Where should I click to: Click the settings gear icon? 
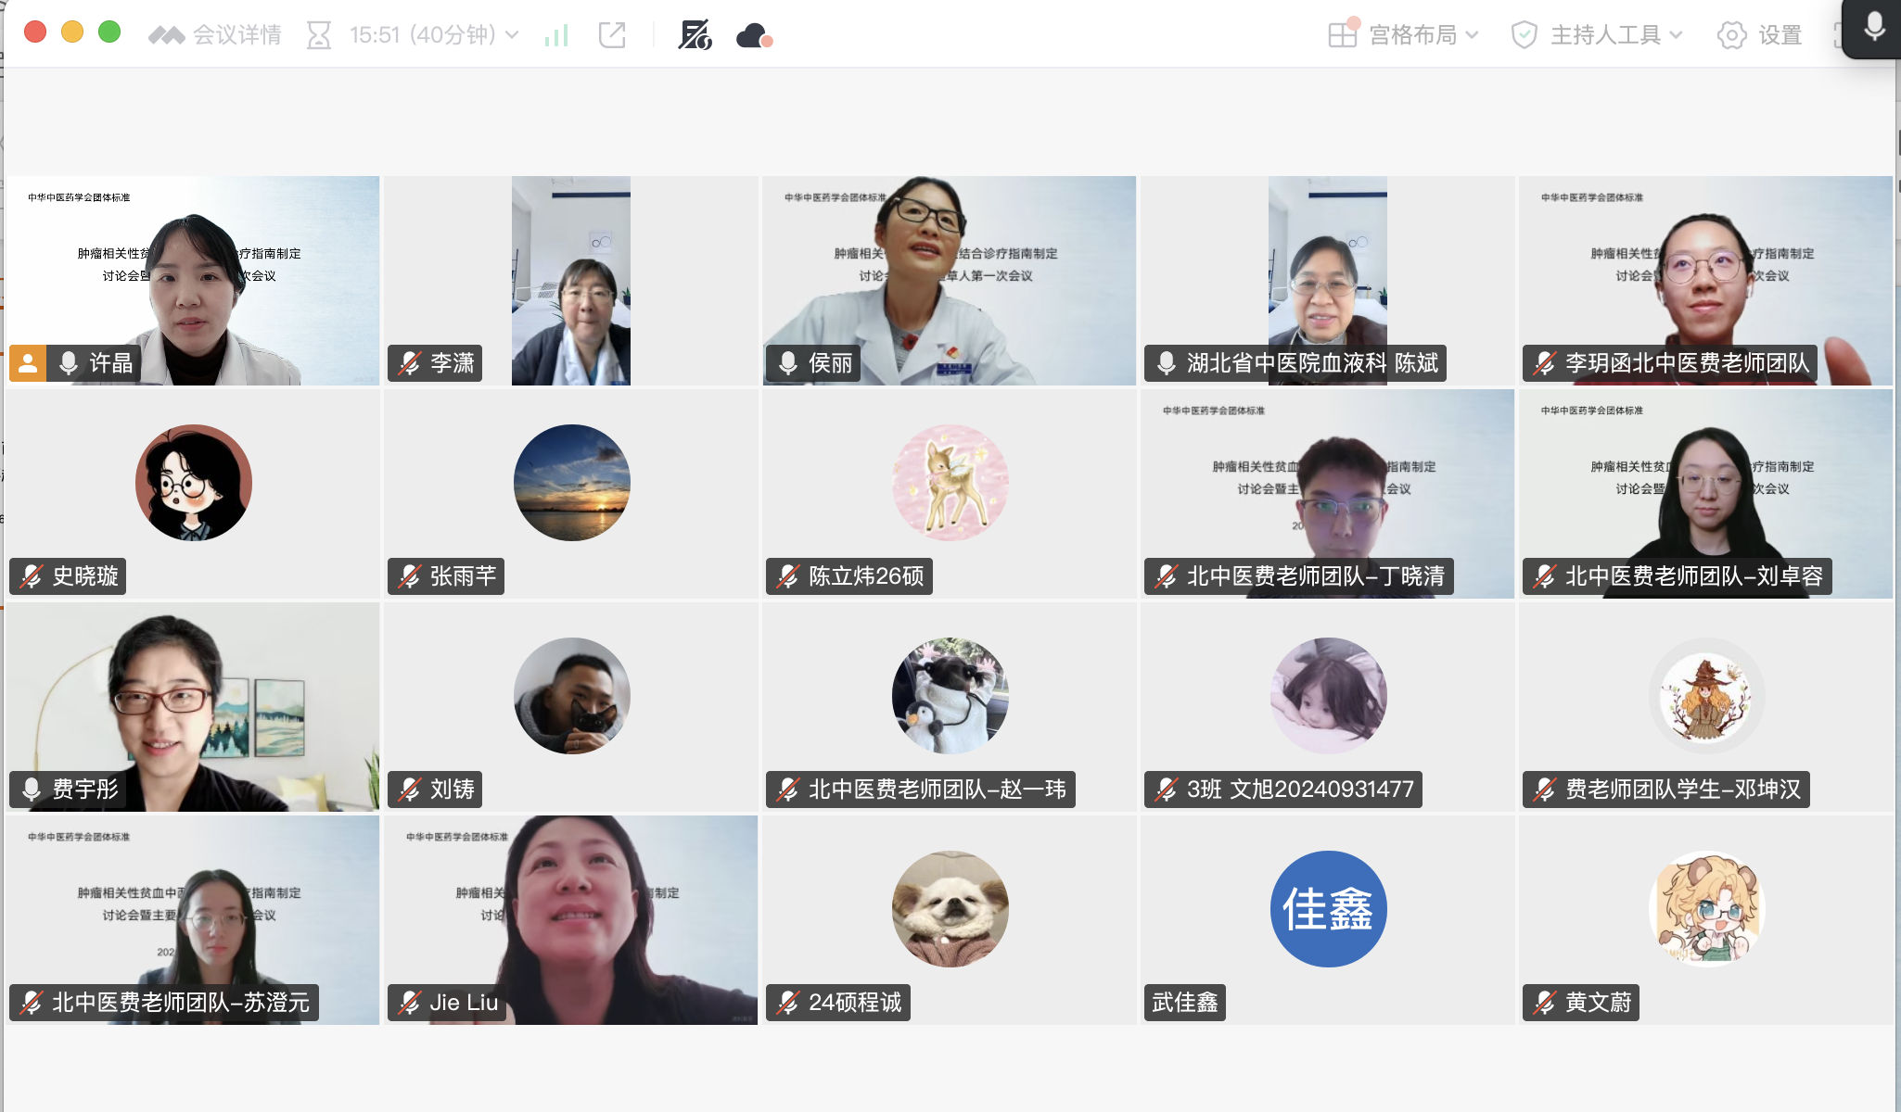[x=1731, y=35]
